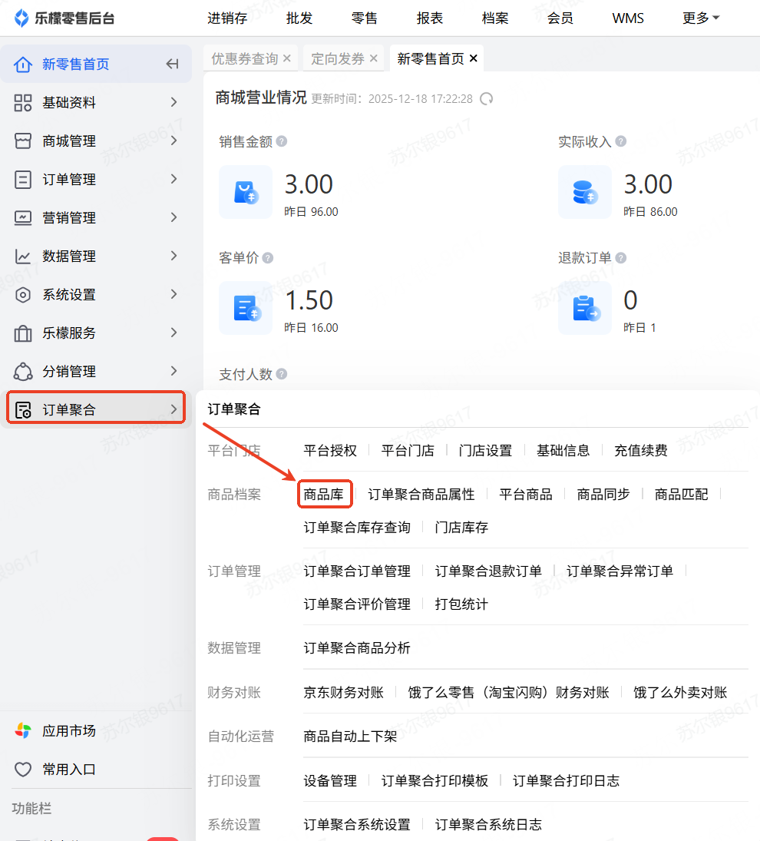The width and height of the screenshot is (760, 841).
Task: Open 订单聚合退款订单 link
Action: 488,571
